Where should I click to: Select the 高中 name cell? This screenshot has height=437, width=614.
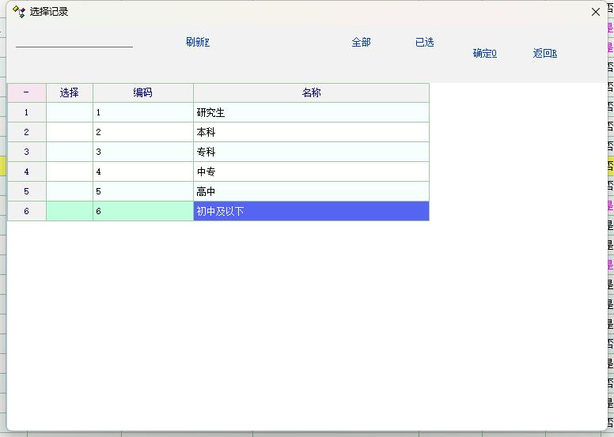(311, 192)
